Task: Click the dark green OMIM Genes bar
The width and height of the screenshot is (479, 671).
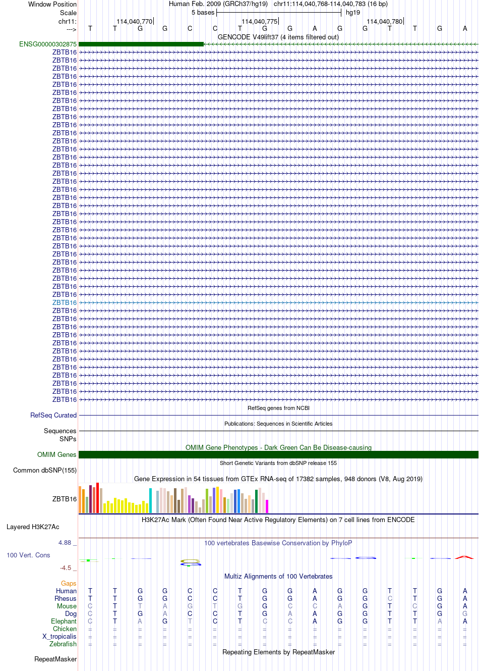Action: pyautogui.click(x=278, y=455)
